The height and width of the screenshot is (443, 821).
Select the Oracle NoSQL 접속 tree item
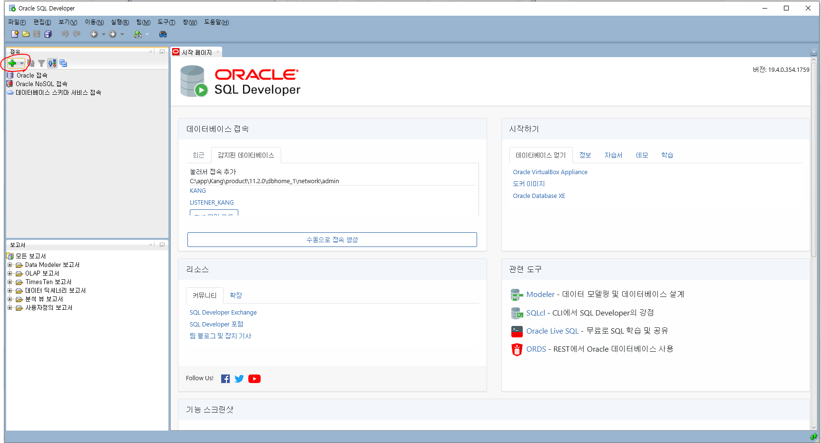point(41,84)
